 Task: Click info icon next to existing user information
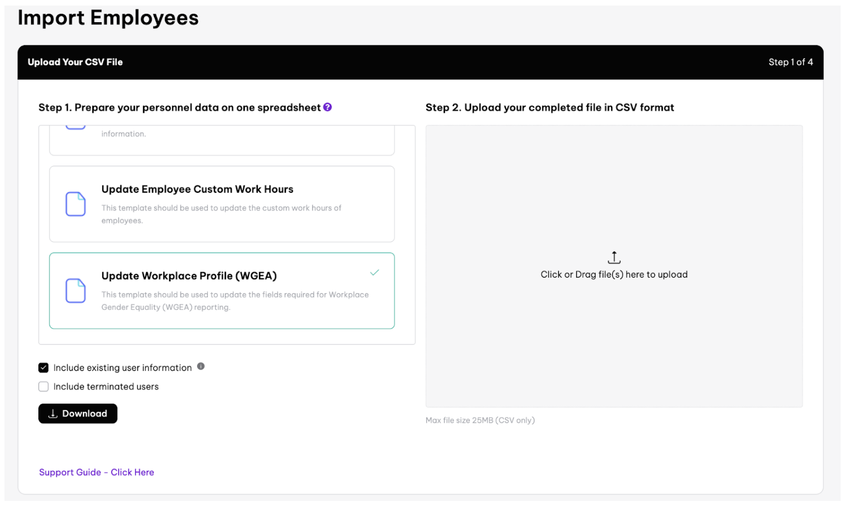click(201, 367)
